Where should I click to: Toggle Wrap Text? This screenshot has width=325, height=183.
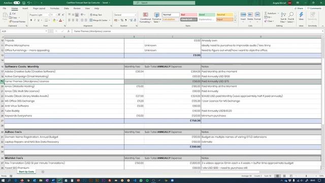point(96,15)
